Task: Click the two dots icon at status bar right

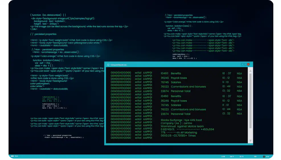Action: 267,156
